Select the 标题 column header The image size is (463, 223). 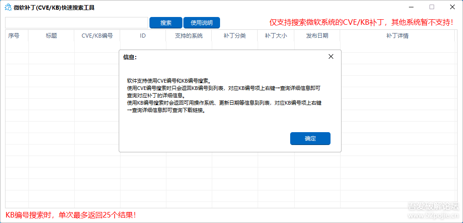pyautogui.click(x=51, y=36)
